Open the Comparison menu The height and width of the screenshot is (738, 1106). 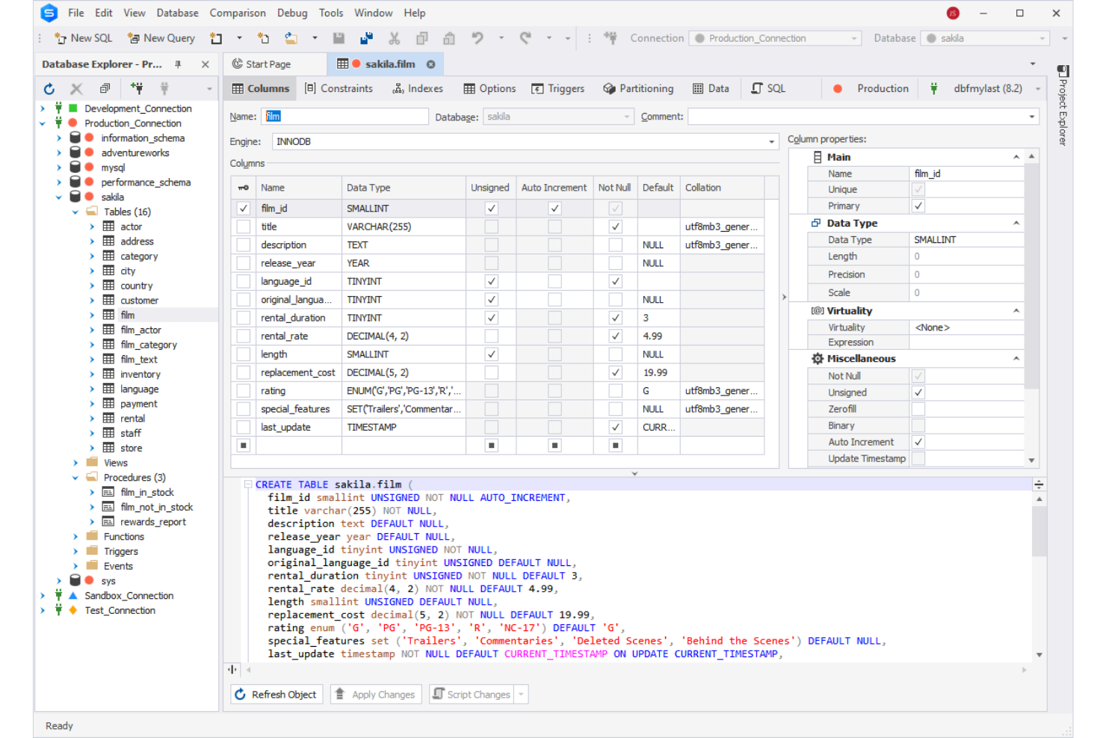pyautogui.click(x=238, y=13)
